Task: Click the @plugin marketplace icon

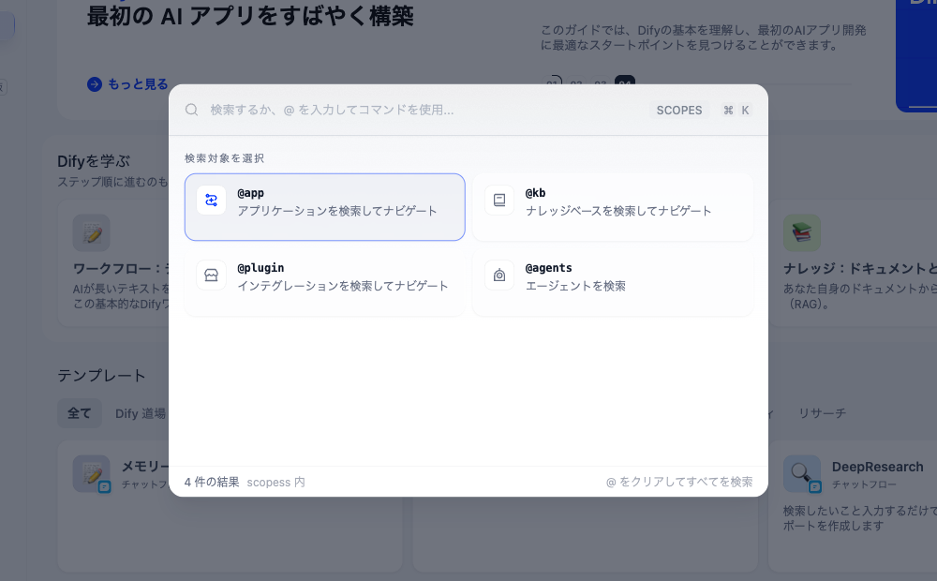Action: 211,275
